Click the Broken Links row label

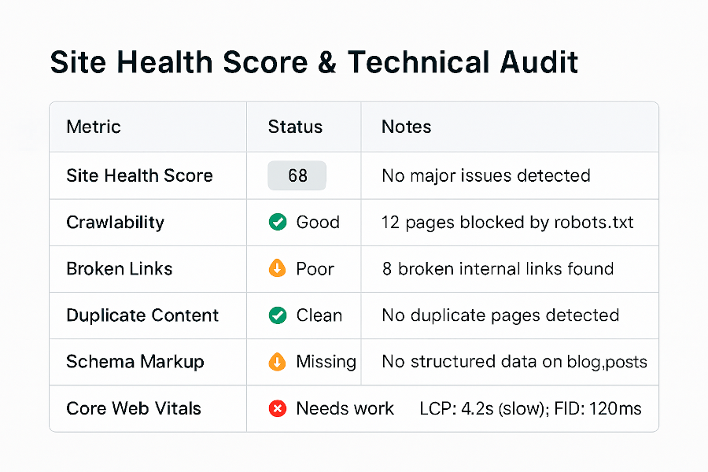coord(119,268)
